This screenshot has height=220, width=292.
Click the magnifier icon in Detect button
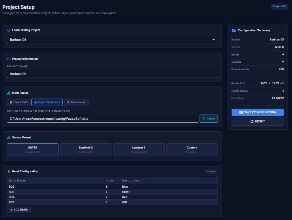pyautogui.click(x=204, y=118)
